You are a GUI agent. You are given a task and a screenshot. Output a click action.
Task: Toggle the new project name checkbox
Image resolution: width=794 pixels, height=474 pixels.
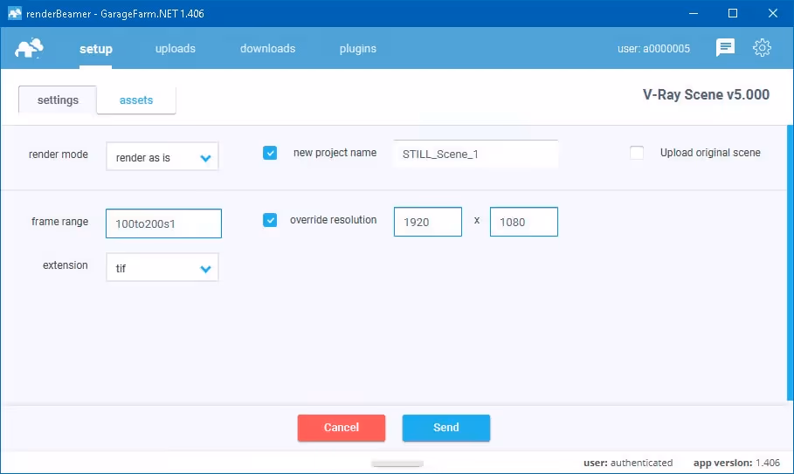pos(270,153)
